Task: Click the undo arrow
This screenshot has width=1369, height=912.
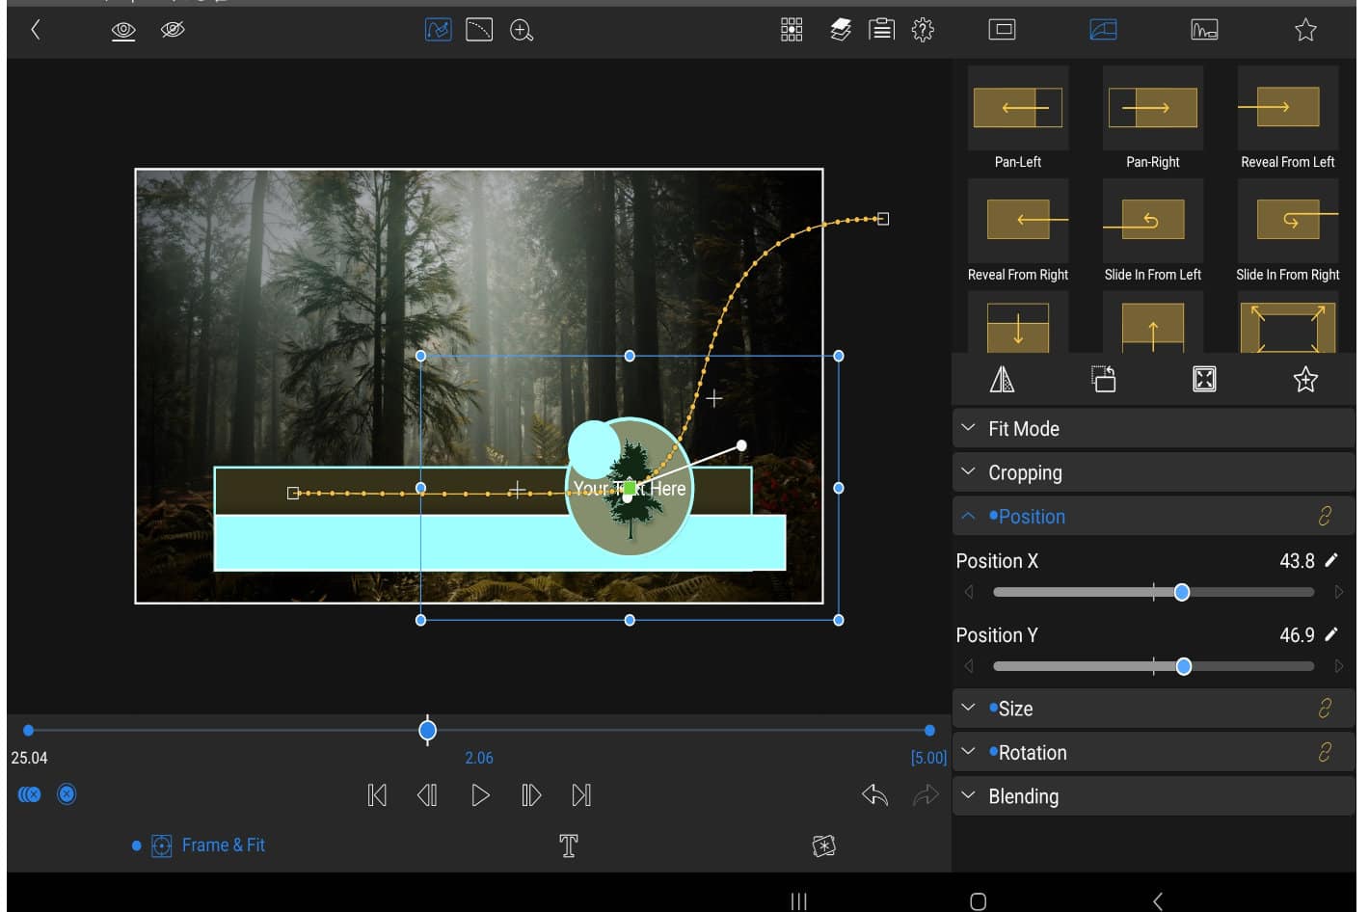Action: (x=874, y=795)
